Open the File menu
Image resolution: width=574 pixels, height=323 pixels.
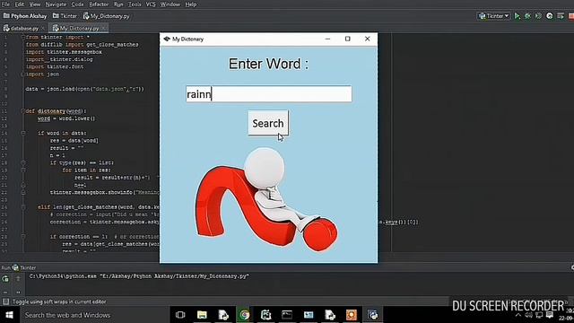[x=6, y=4]
